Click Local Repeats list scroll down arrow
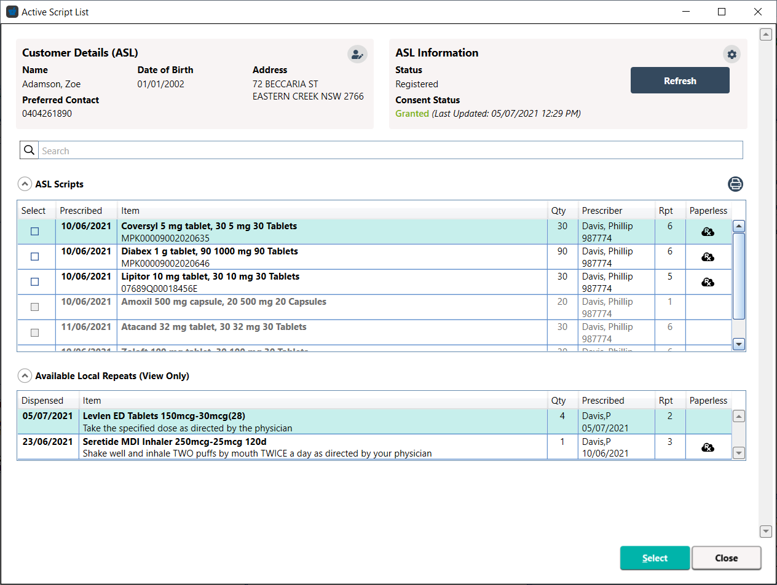Screen dimensions: 777x585 coord(740,453)
